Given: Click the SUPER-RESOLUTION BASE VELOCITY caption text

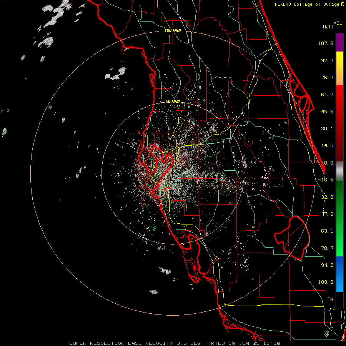Looking at the screenshot, I should point(121,343).
